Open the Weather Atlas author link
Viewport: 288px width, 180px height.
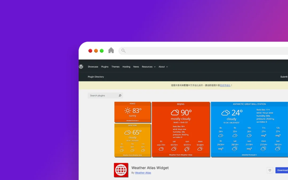(x=143, y=173)
